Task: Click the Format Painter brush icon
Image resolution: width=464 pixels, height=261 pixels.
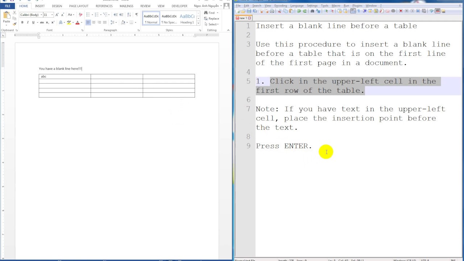Action: (14, 24)
